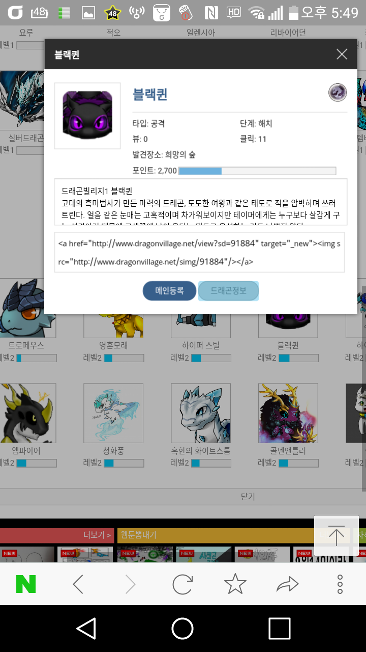Share the page with share arrow icon
Image resolution: width=366 pixels, height=652 pixels.
[x=288, y=584]
